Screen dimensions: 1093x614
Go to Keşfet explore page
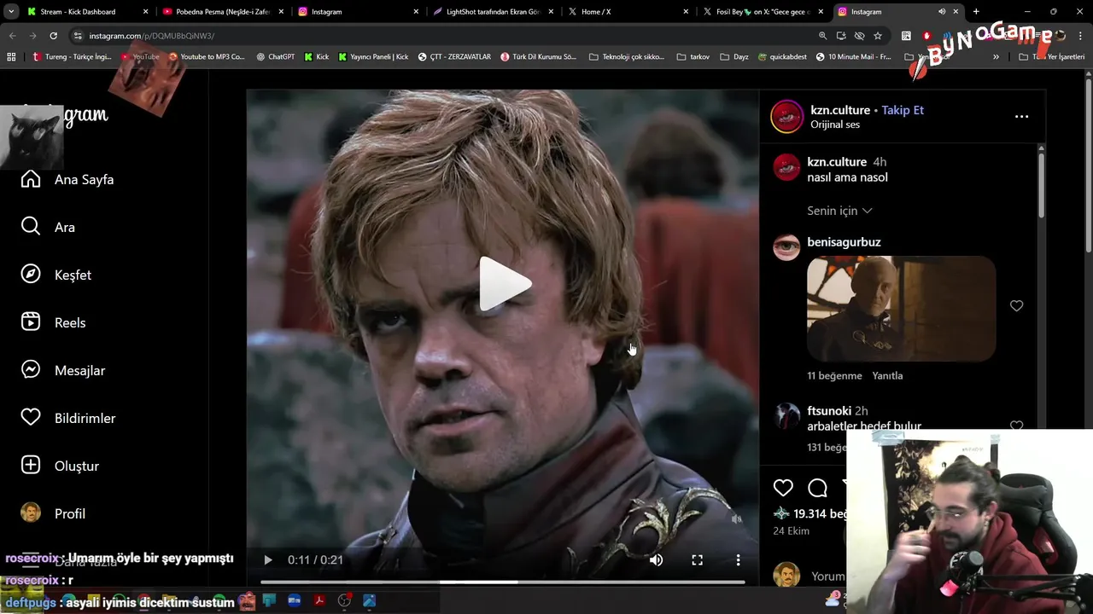point(56,275)
